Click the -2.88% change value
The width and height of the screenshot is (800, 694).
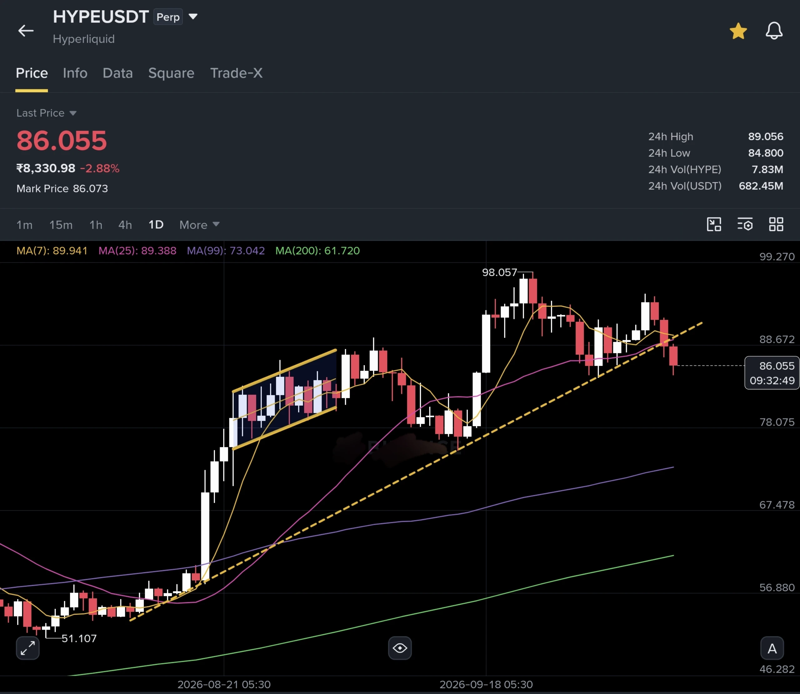tap(100, 168)
